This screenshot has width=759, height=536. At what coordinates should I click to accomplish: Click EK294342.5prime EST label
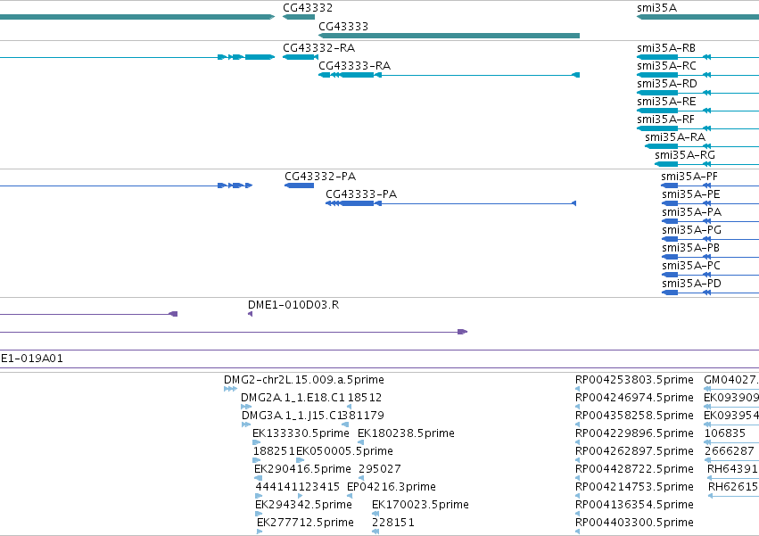[303, 505]
